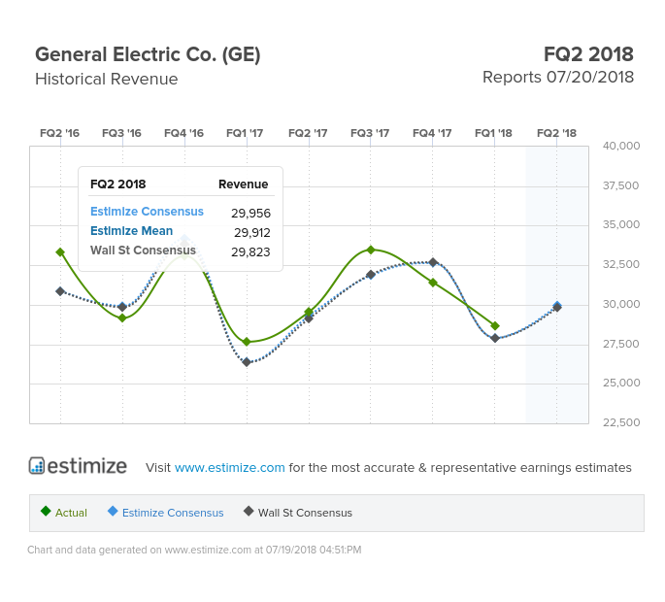Click the 40,000 y-axis label

621,146
